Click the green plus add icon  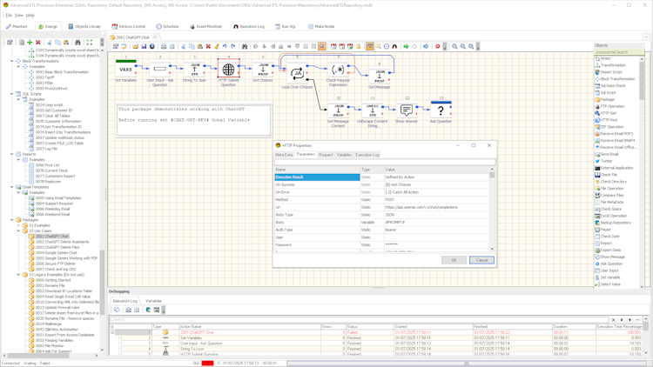point(30,42)
